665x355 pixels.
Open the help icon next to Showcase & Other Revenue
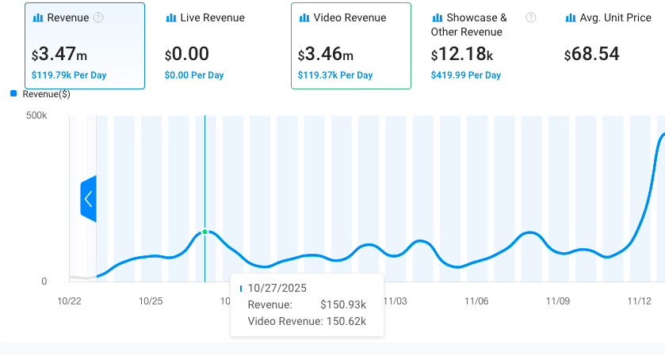coord(531,17)
